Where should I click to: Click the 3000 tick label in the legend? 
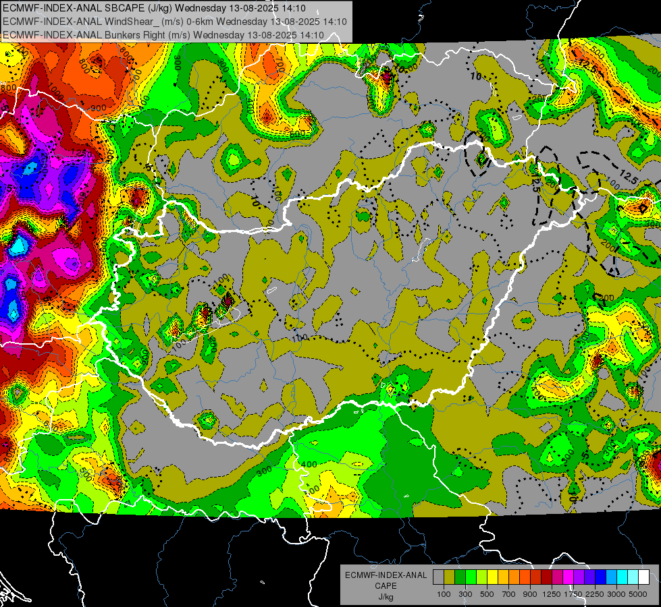616,594
